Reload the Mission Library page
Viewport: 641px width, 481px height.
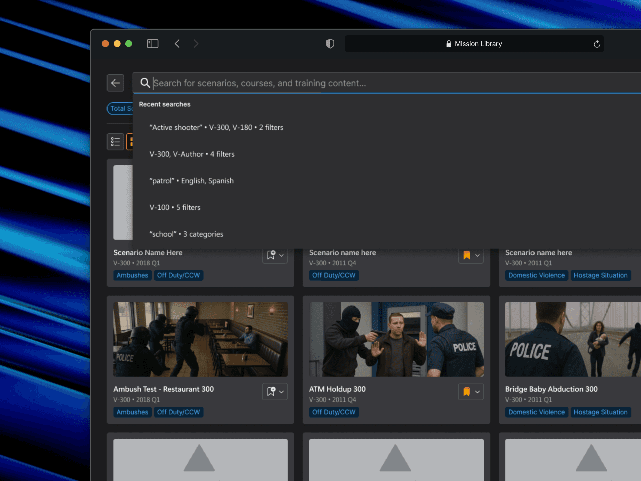click(597, 44)
